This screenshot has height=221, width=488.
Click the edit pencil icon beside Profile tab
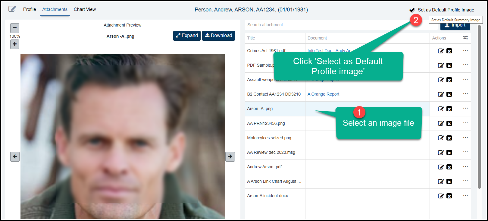12,9
